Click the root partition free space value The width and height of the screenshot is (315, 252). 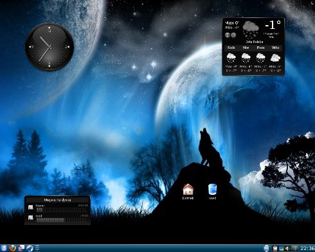[84, 216]
